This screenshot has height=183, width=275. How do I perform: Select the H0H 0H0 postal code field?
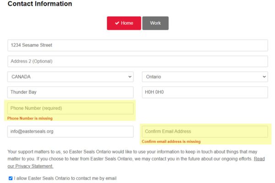click(x=204, y=92)
